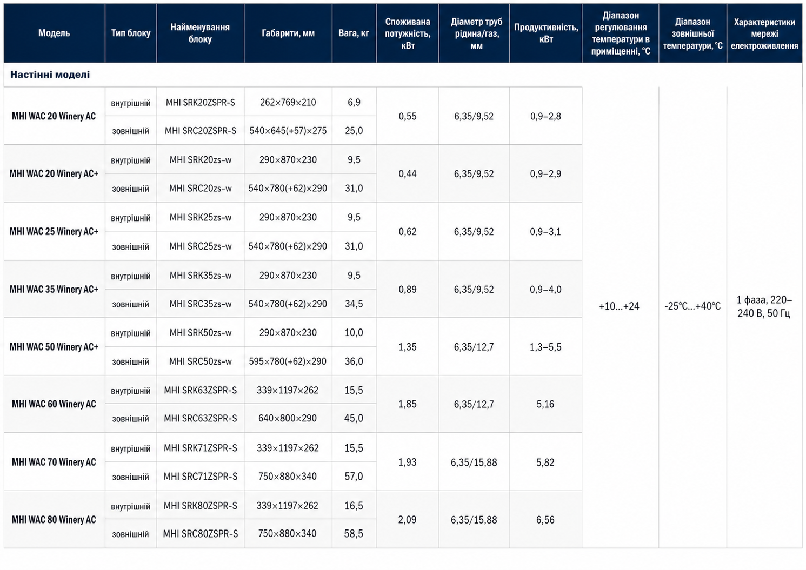The height and width of the screenshot is (570, 806).
Task: Click pipe diameter for MHI WAC 50 Winery AC+
Action: [x=474, y=347]
